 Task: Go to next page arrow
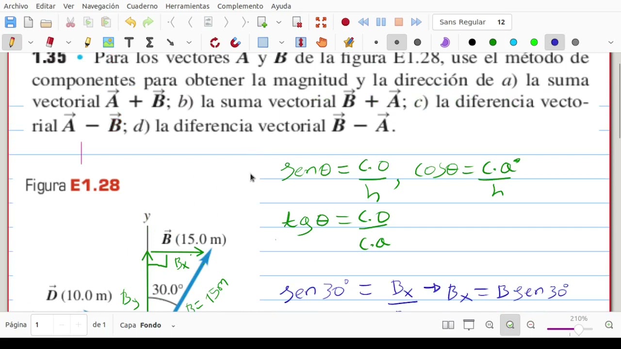click(226, 22)
